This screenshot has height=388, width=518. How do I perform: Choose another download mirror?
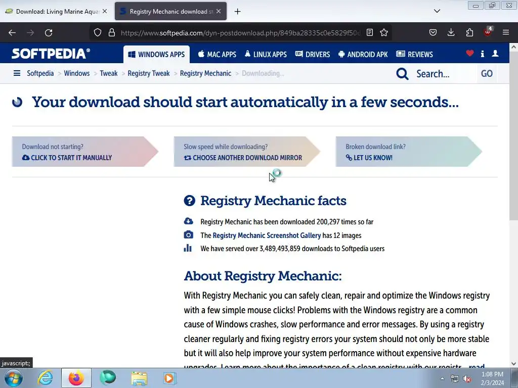pyautogui.click(x=247, y=152)
